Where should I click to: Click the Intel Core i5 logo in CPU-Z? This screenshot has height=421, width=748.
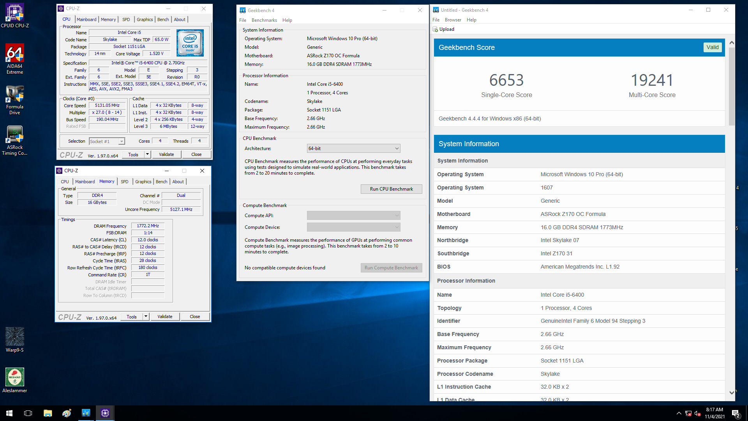(x=190, y=43)
